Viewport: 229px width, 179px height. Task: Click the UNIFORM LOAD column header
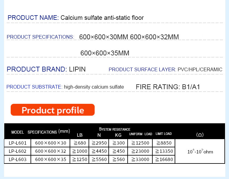pos(140,134)
